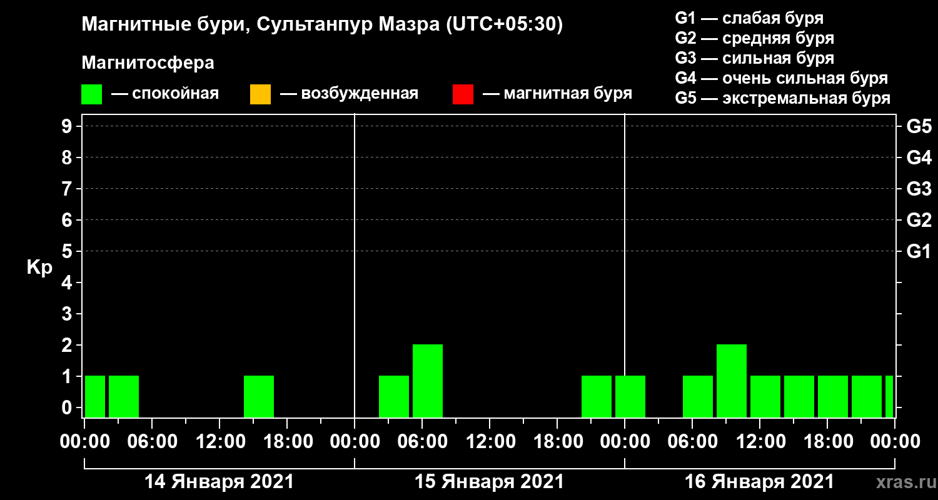Screen dimensions: 938x500
Task: Click the 'G3 — сильная буря' description
Action: click(x=754, y=58)
